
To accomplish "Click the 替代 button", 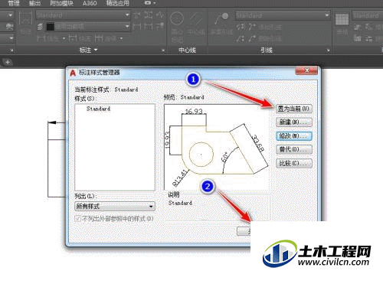I will coord(294,149).
